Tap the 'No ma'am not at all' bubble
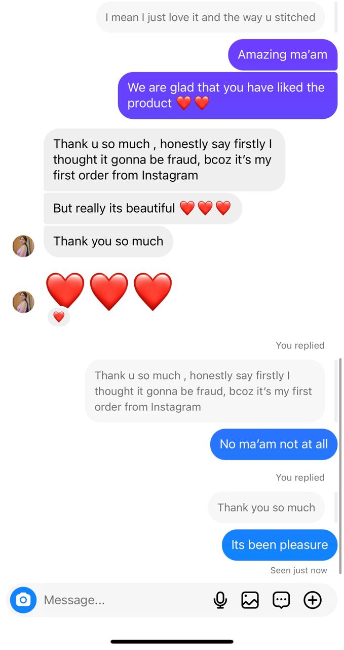 274,444
